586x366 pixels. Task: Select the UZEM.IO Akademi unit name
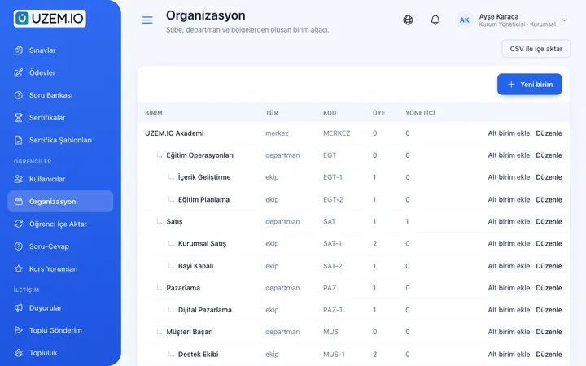pos(174,133)
